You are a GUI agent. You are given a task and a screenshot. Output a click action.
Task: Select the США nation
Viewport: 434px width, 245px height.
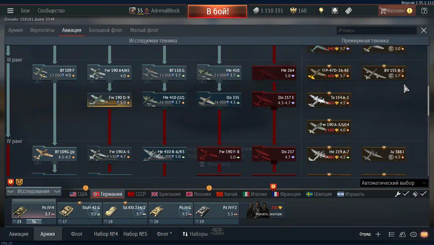pyautogui.click(x=78, y=194)
